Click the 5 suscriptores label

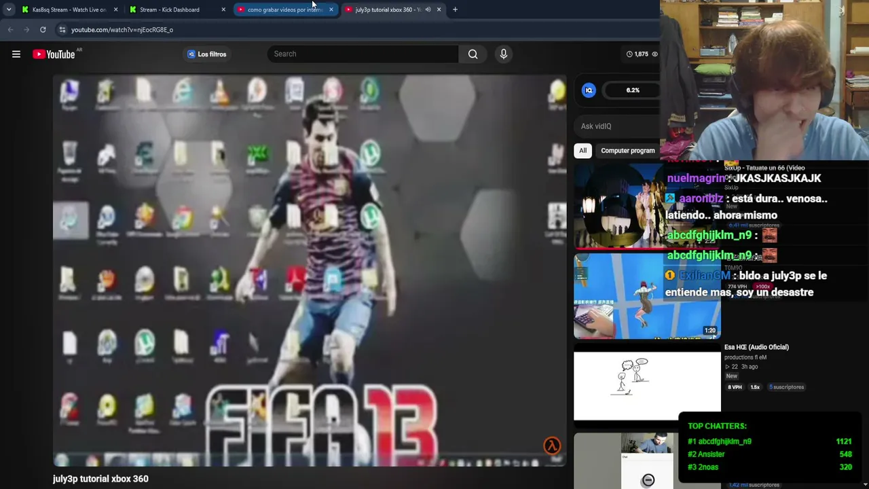(x=786, y=387)
